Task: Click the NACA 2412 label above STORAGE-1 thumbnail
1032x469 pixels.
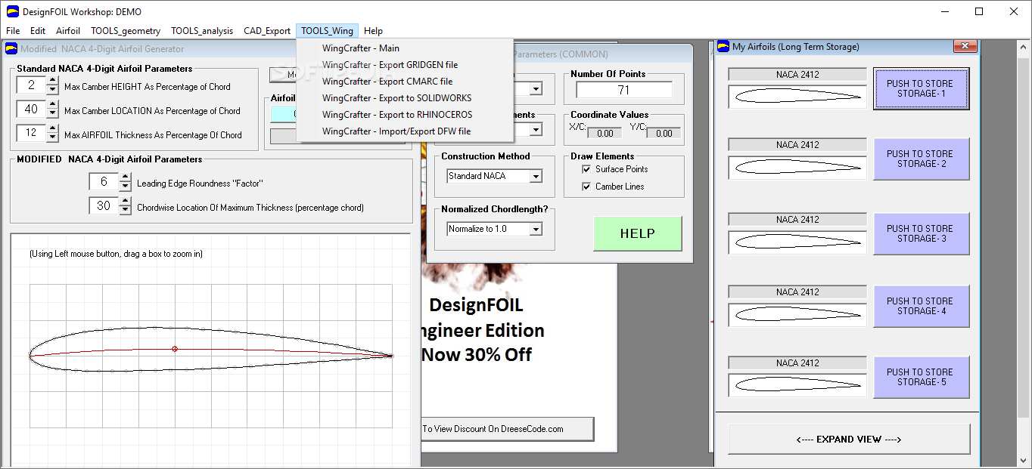Action: (797, 75)
